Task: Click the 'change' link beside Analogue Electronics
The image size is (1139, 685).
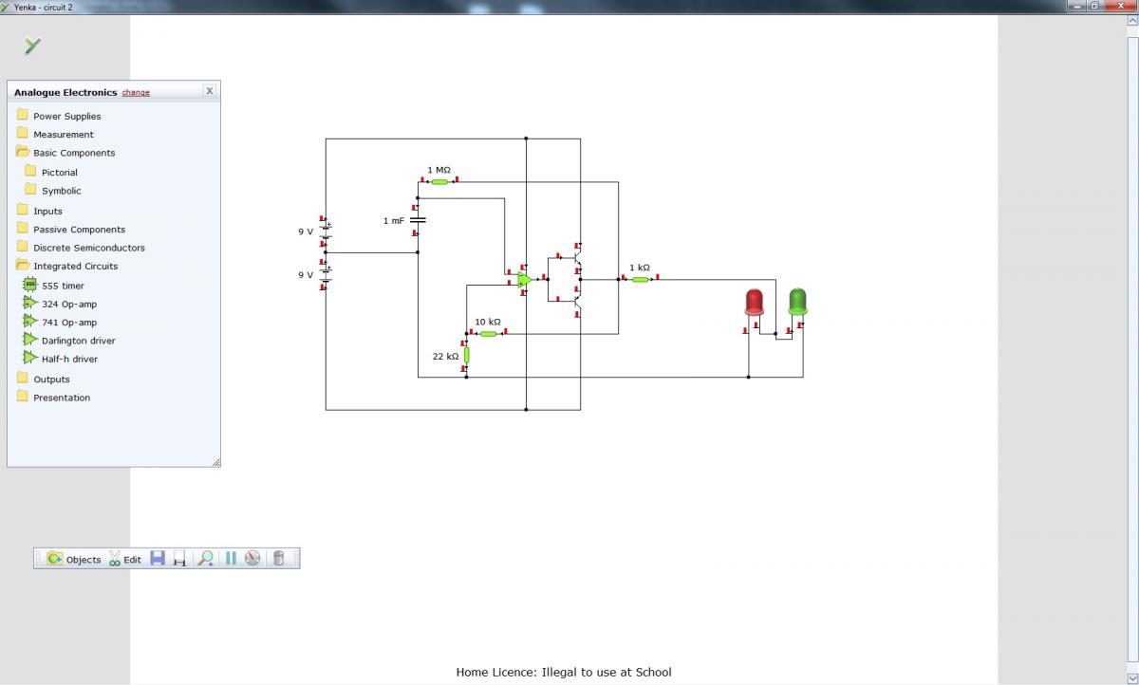Action: tap(136, 93)
